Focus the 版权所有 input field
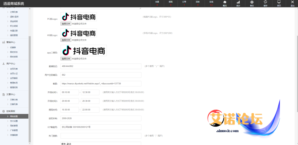 pyautogui.click(x=101, y=119)
